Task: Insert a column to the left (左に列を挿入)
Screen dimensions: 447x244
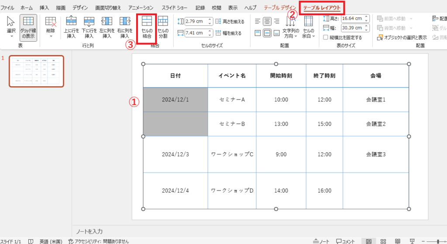Action: 107,27
